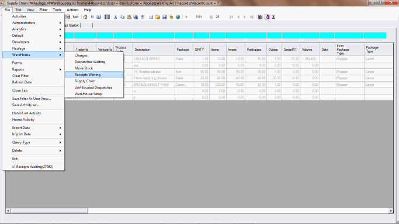Click the Not toolbar button
Screen dimensions: 399x224
75,17
